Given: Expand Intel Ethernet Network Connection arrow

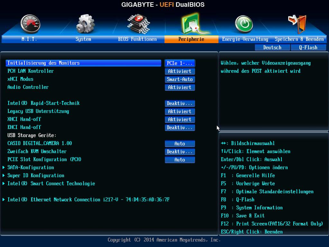Looking at the screenshot, I should pos(4,200).
